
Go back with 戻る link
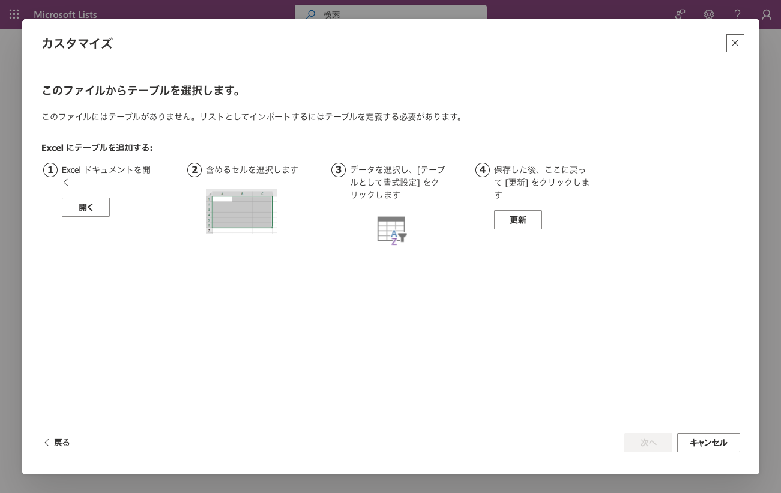[x=57, y=443]
